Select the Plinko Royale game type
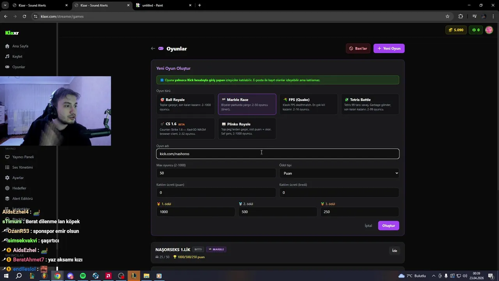499x281 pixels. 247,129
